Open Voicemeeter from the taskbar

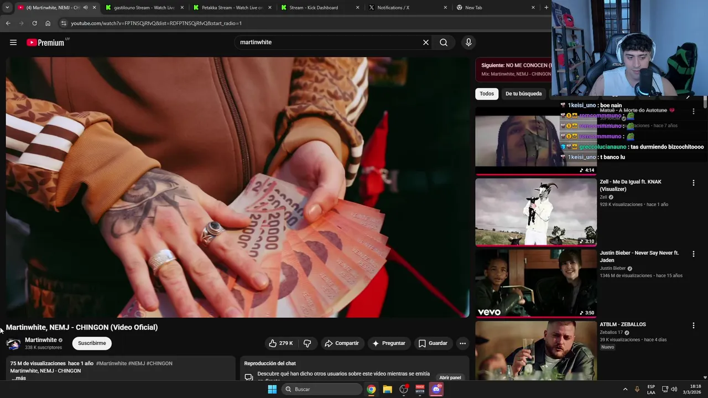[x=420, y=389]
